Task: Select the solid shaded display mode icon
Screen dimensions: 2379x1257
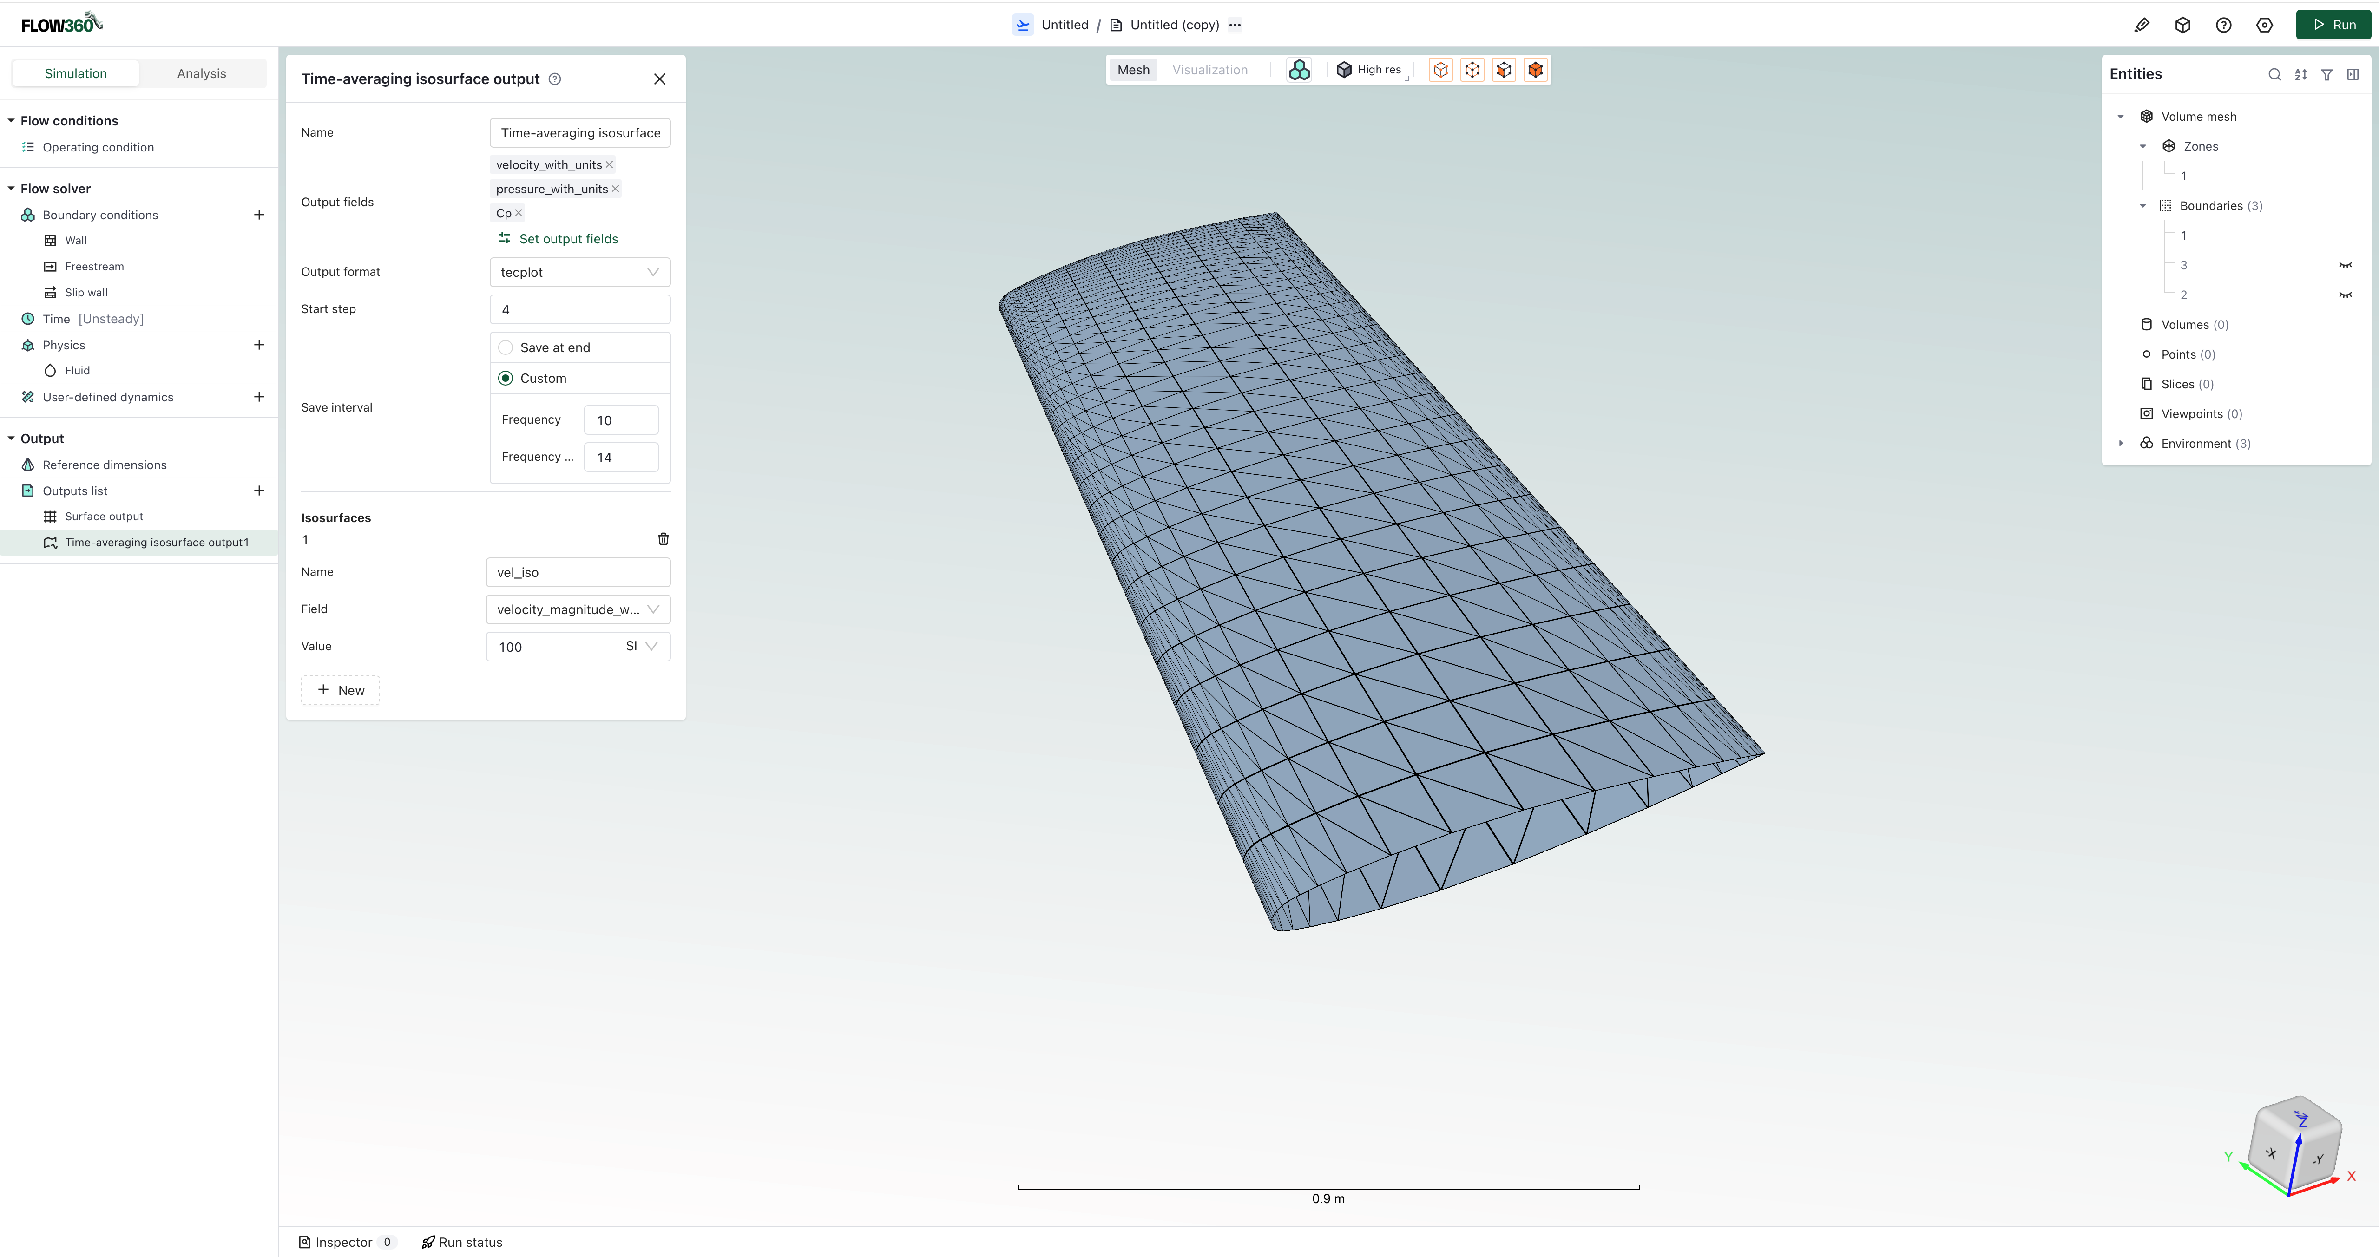Action: (1535, 68)
